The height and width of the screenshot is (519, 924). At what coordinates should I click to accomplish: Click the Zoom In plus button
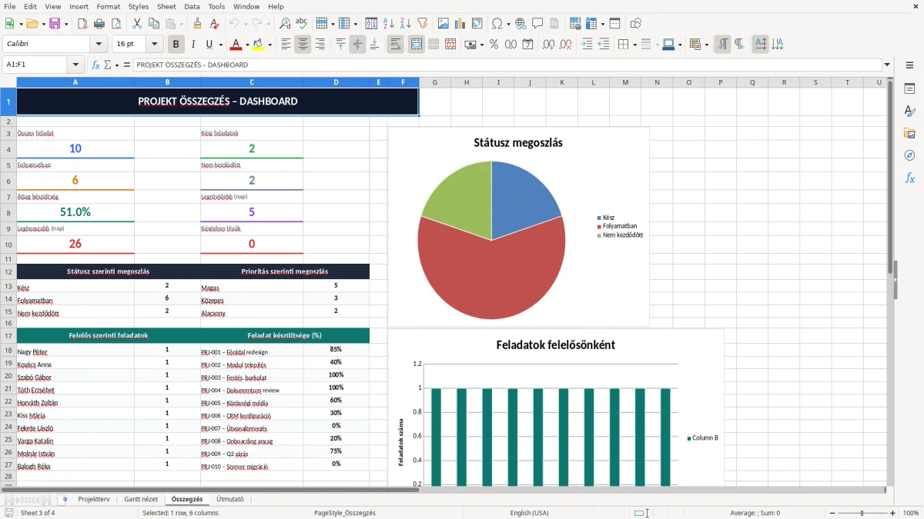coord(892,513)
